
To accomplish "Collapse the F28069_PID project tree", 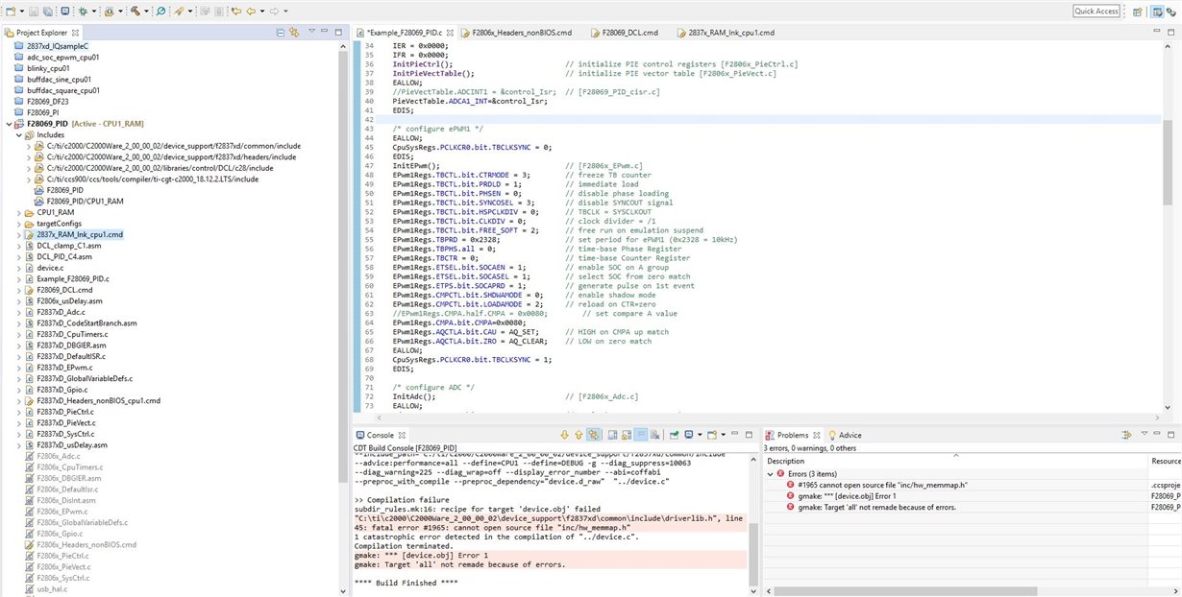I will (9, 124).
